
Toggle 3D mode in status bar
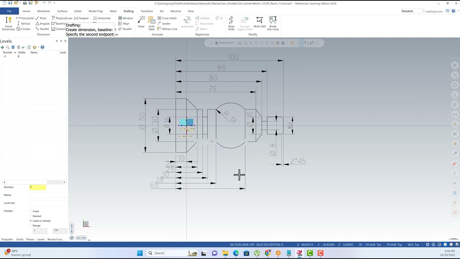360,245
